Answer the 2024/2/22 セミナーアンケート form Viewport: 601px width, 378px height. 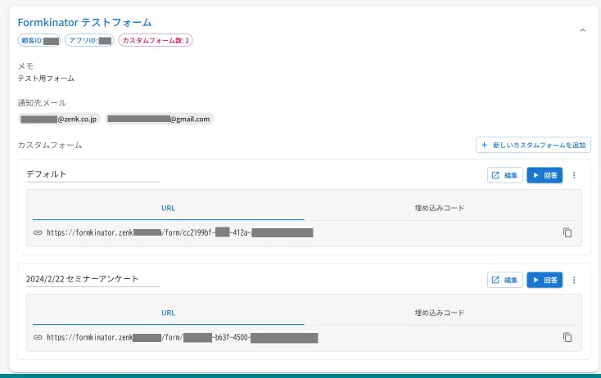[545, 280]
